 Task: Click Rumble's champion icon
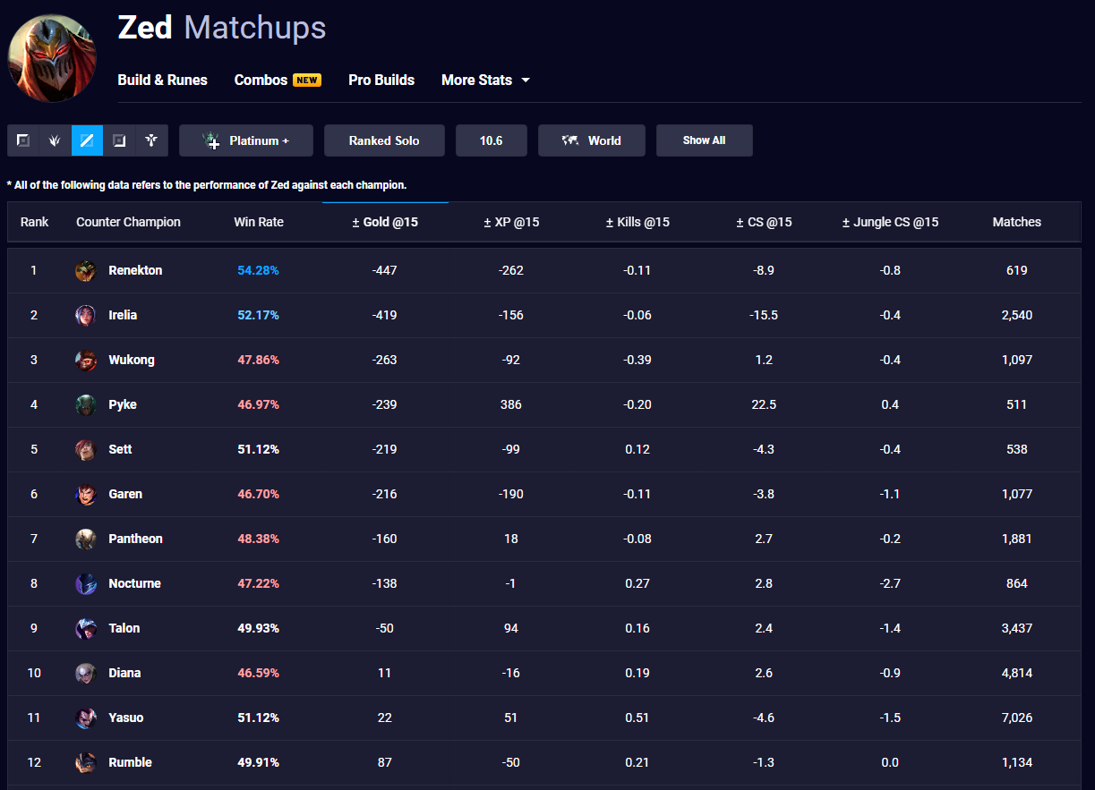pos(86,762)
